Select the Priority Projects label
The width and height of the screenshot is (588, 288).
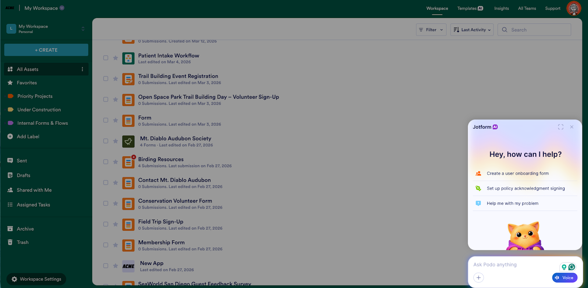[35, 96]
